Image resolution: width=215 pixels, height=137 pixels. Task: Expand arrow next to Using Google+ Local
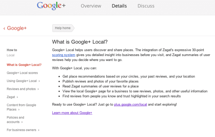click(39, 81)
